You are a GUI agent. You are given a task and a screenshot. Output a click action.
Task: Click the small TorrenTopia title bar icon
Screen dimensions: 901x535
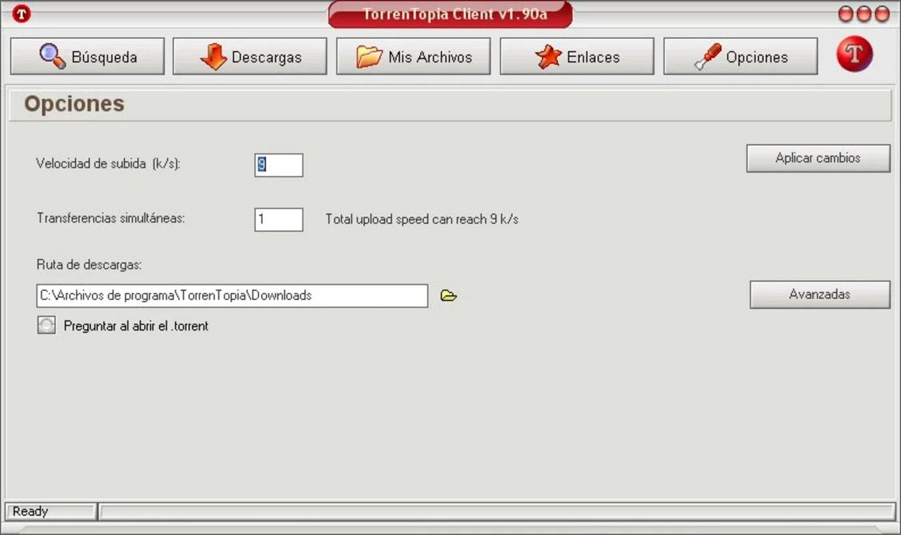21,13
